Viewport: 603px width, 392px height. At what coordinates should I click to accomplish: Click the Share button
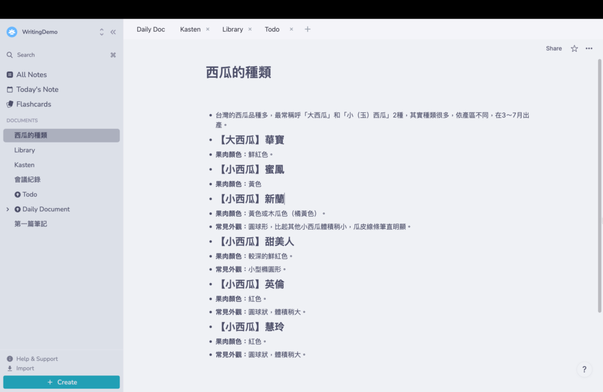554,48
